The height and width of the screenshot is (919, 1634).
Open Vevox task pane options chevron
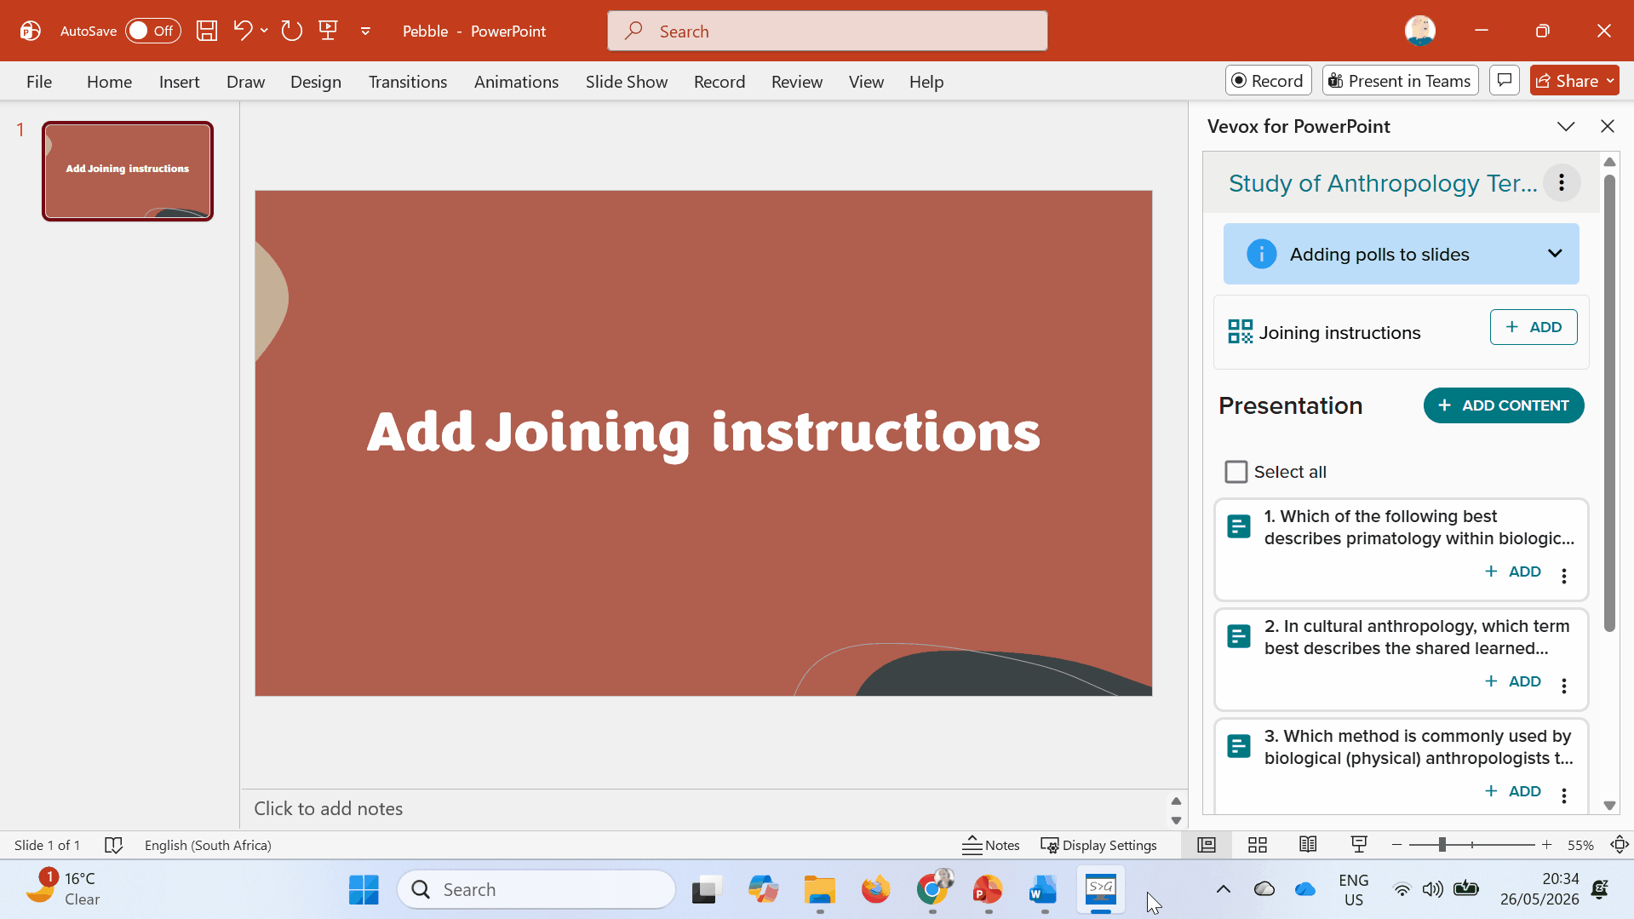click(1566, 126)
